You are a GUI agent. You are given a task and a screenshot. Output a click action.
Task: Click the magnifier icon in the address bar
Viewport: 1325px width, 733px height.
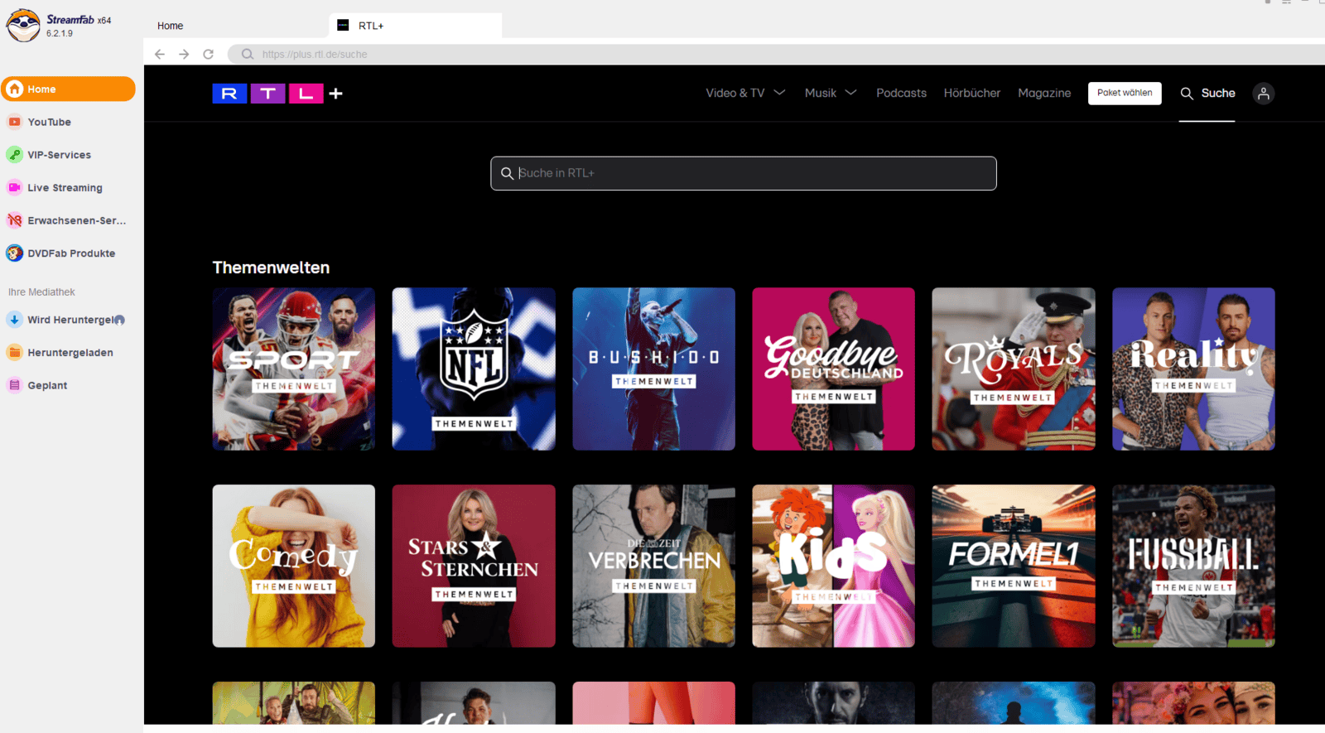(x=247, y=54)
